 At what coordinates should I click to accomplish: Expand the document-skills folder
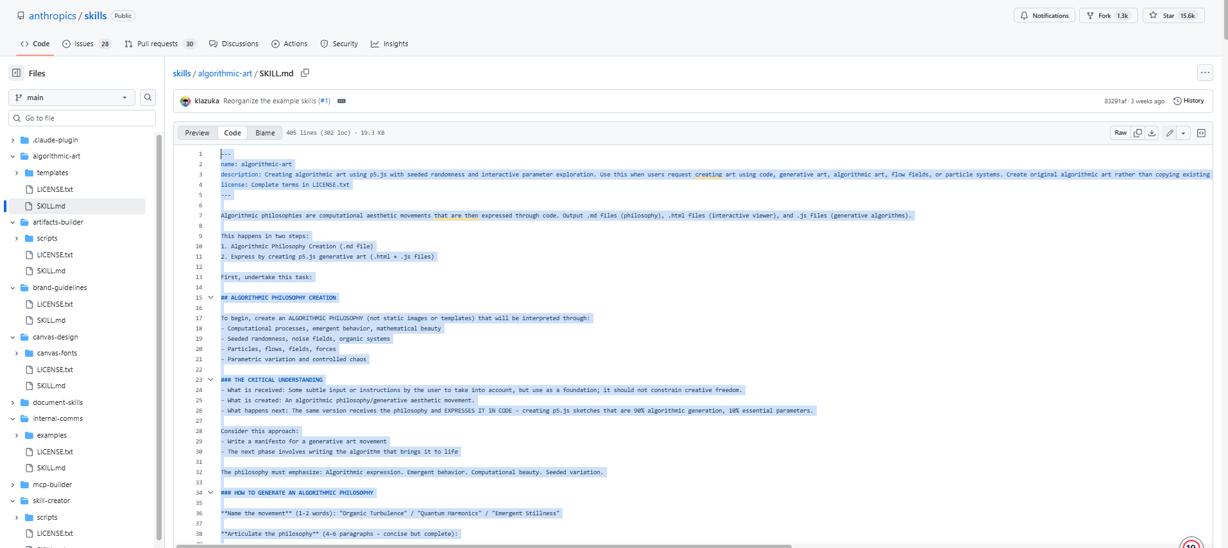tap(13, 402)
